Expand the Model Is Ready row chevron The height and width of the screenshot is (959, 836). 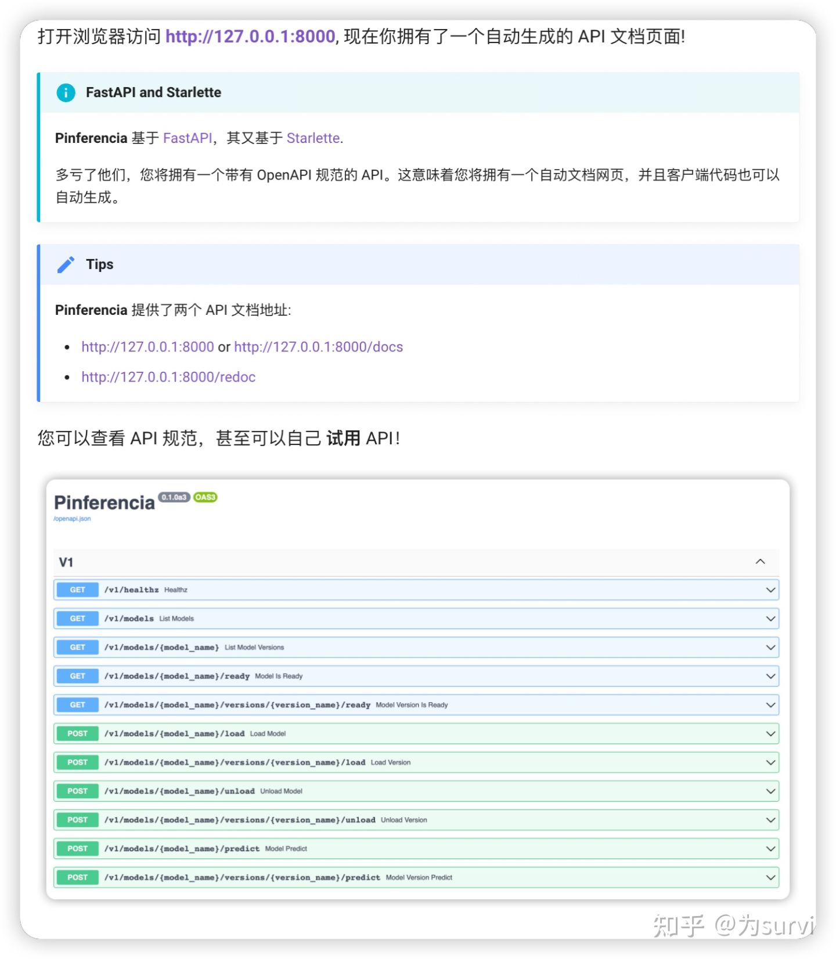pos(770,676)
